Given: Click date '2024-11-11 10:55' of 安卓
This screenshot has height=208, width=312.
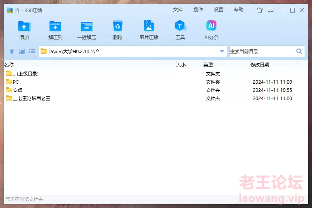Looking at the screenshot, I should pyautogui.click(x=272, y=90).
